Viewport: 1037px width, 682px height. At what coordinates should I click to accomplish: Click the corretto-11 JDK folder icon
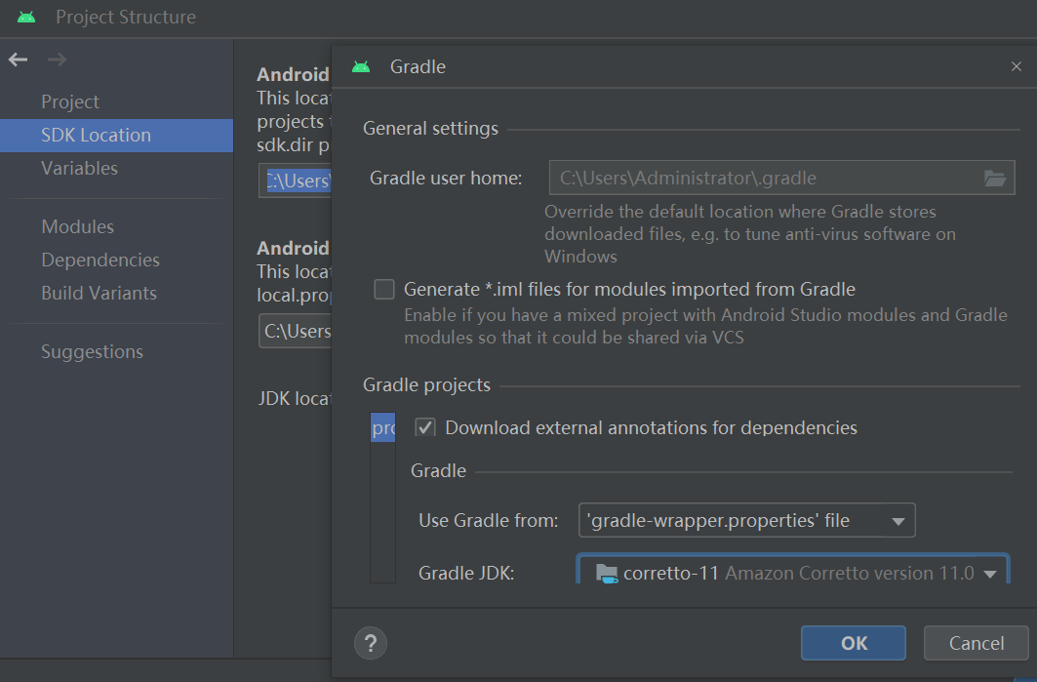click(x=607, y=574)
